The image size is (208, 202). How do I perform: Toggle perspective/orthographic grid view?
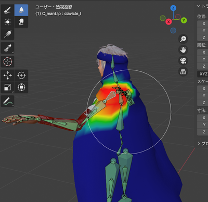pyautogui.click(x=183, y=71)
